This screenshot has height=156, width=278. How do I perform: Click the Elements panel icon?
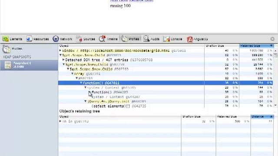click(x=6, y=39)
